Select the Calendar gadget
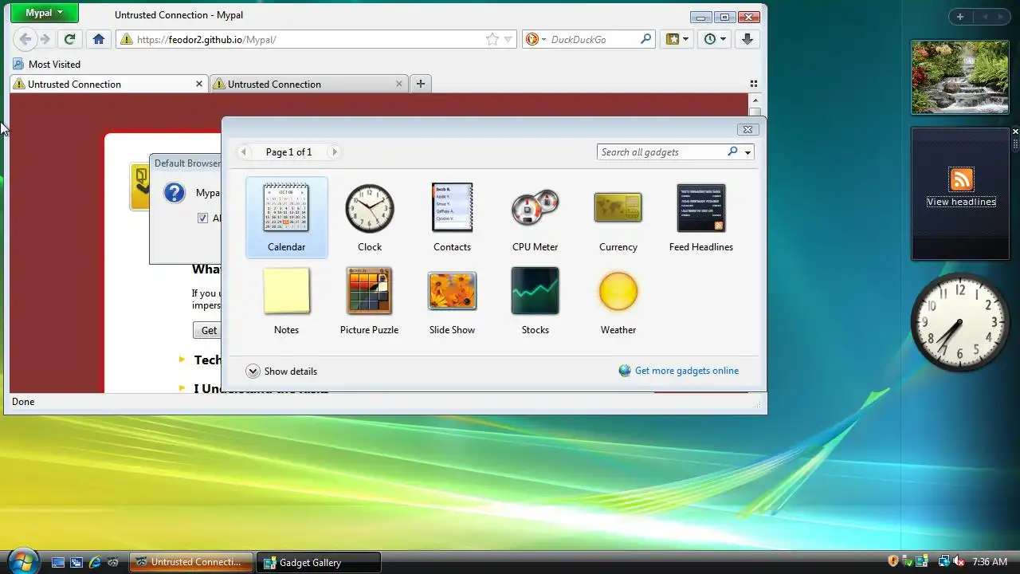 [x=286, y=218]
